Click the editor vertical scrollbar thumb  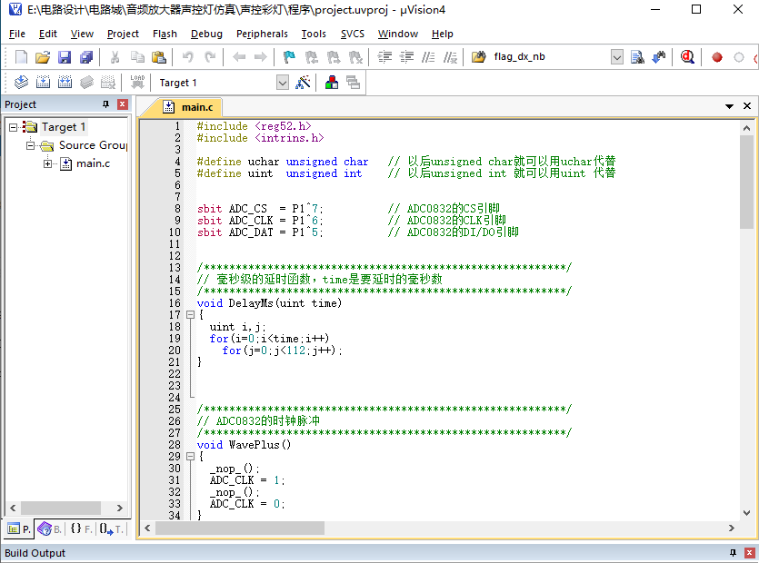pyautogui.click(x=746, y=183)
